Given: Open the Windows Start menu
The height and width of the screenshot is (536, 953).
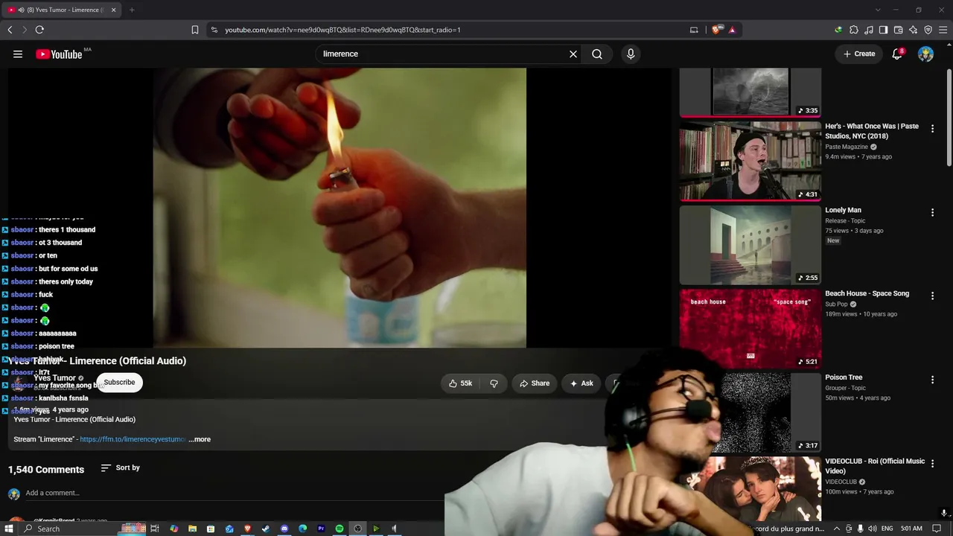Looking at the screenshot, I should 8,529.
